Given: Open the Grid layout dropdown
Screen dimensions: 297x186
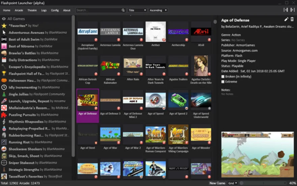Looking at the screenshot, I should [x=233, y=183].
